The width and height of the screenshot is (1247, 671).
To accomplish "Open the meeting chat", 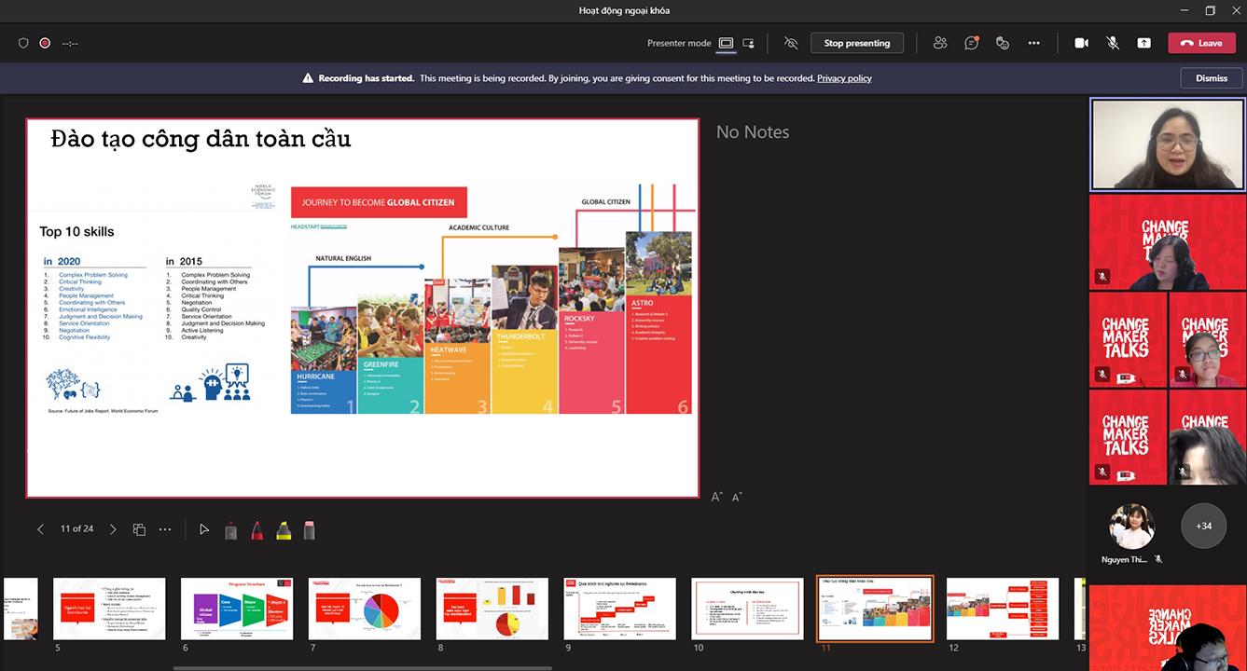I will click(971, 43).
